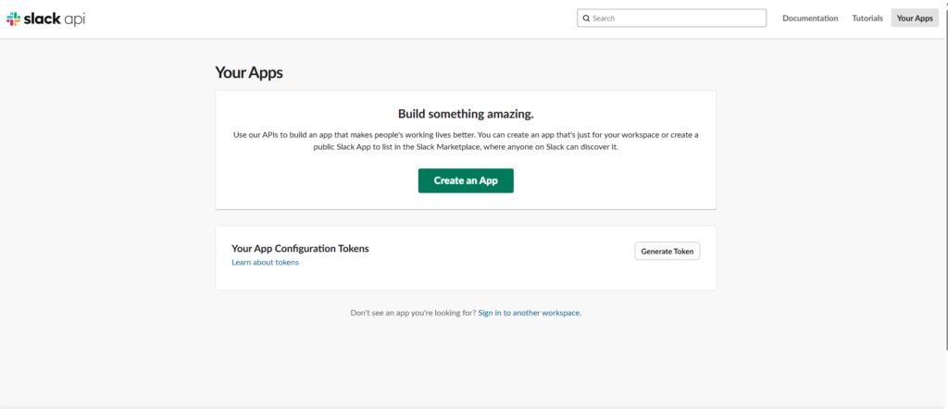The width and height of the screenshot is (948, 409).
Task: Open the Documentation menu item
Action: coord(810,19)
